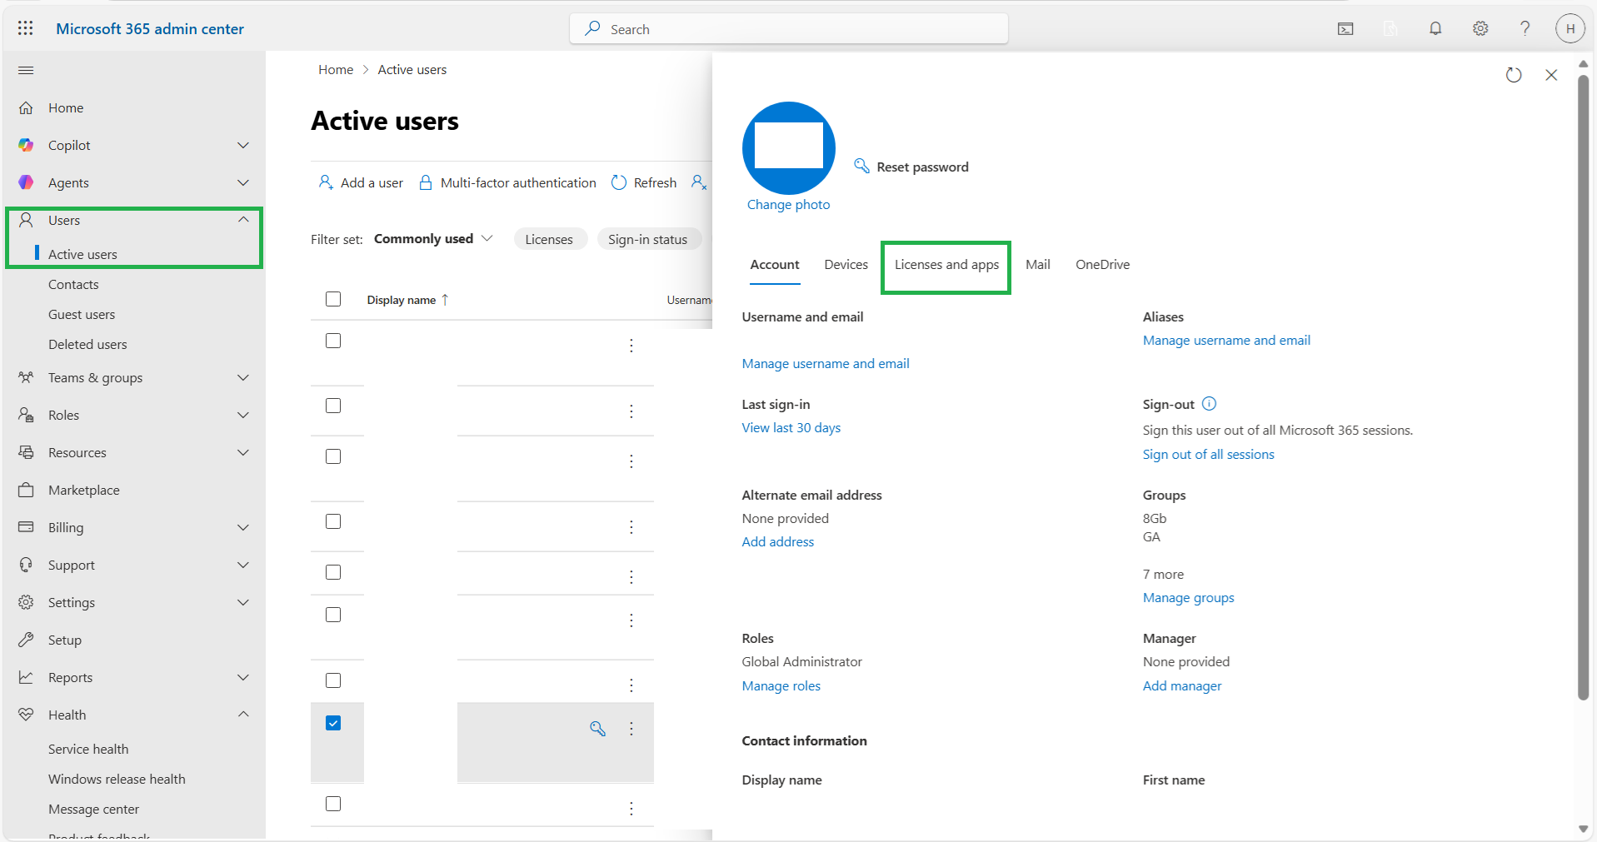Click the Licenses filter pill
The height and width of the screenshot is (842, 1597).
click(549, 239)
